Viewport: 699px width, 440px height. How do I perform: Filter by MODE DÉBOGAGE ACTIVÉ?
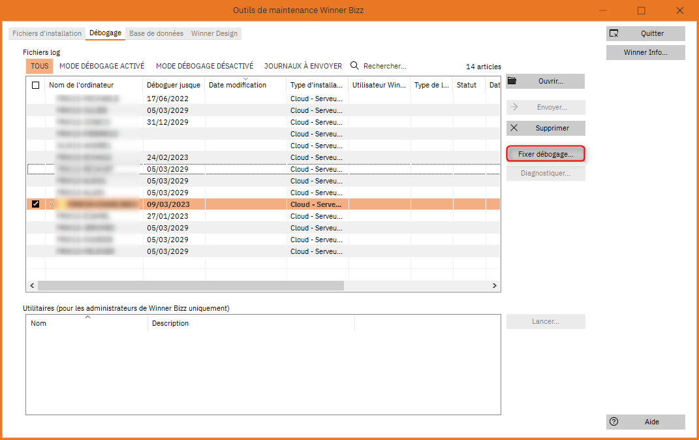(102, 66)
